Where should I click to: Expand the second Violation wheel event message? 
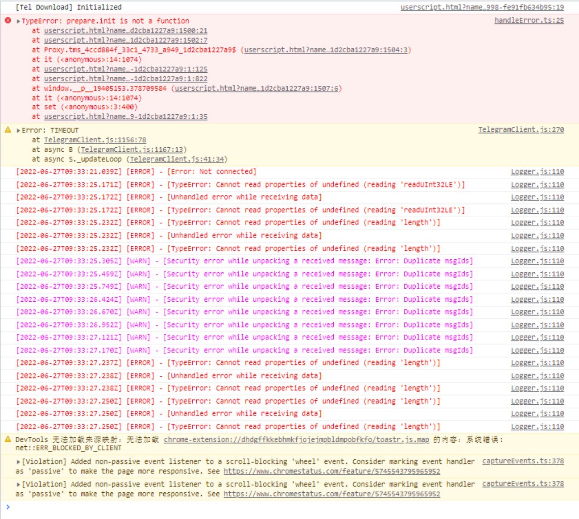click(19, 484)
